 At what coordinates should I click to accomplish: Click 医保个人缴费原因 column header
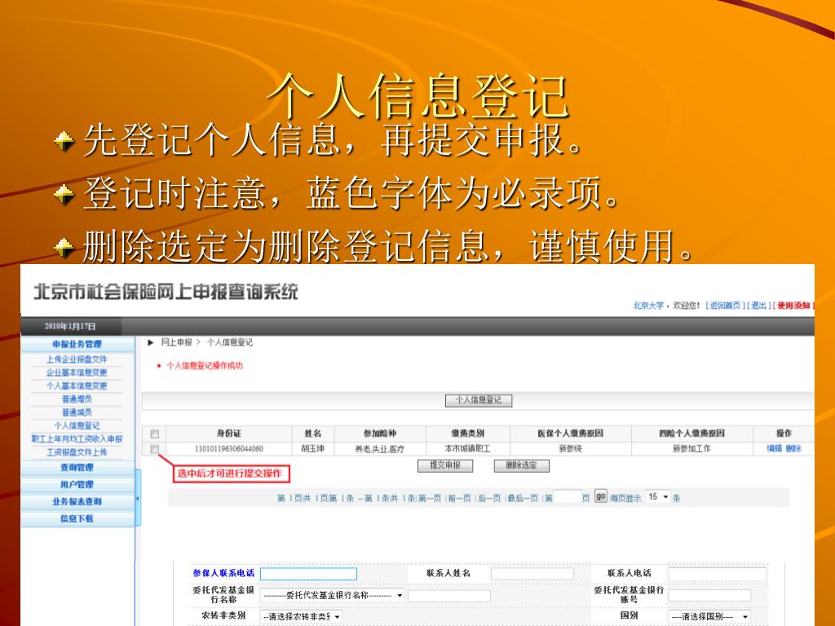(x=570, y=434)
